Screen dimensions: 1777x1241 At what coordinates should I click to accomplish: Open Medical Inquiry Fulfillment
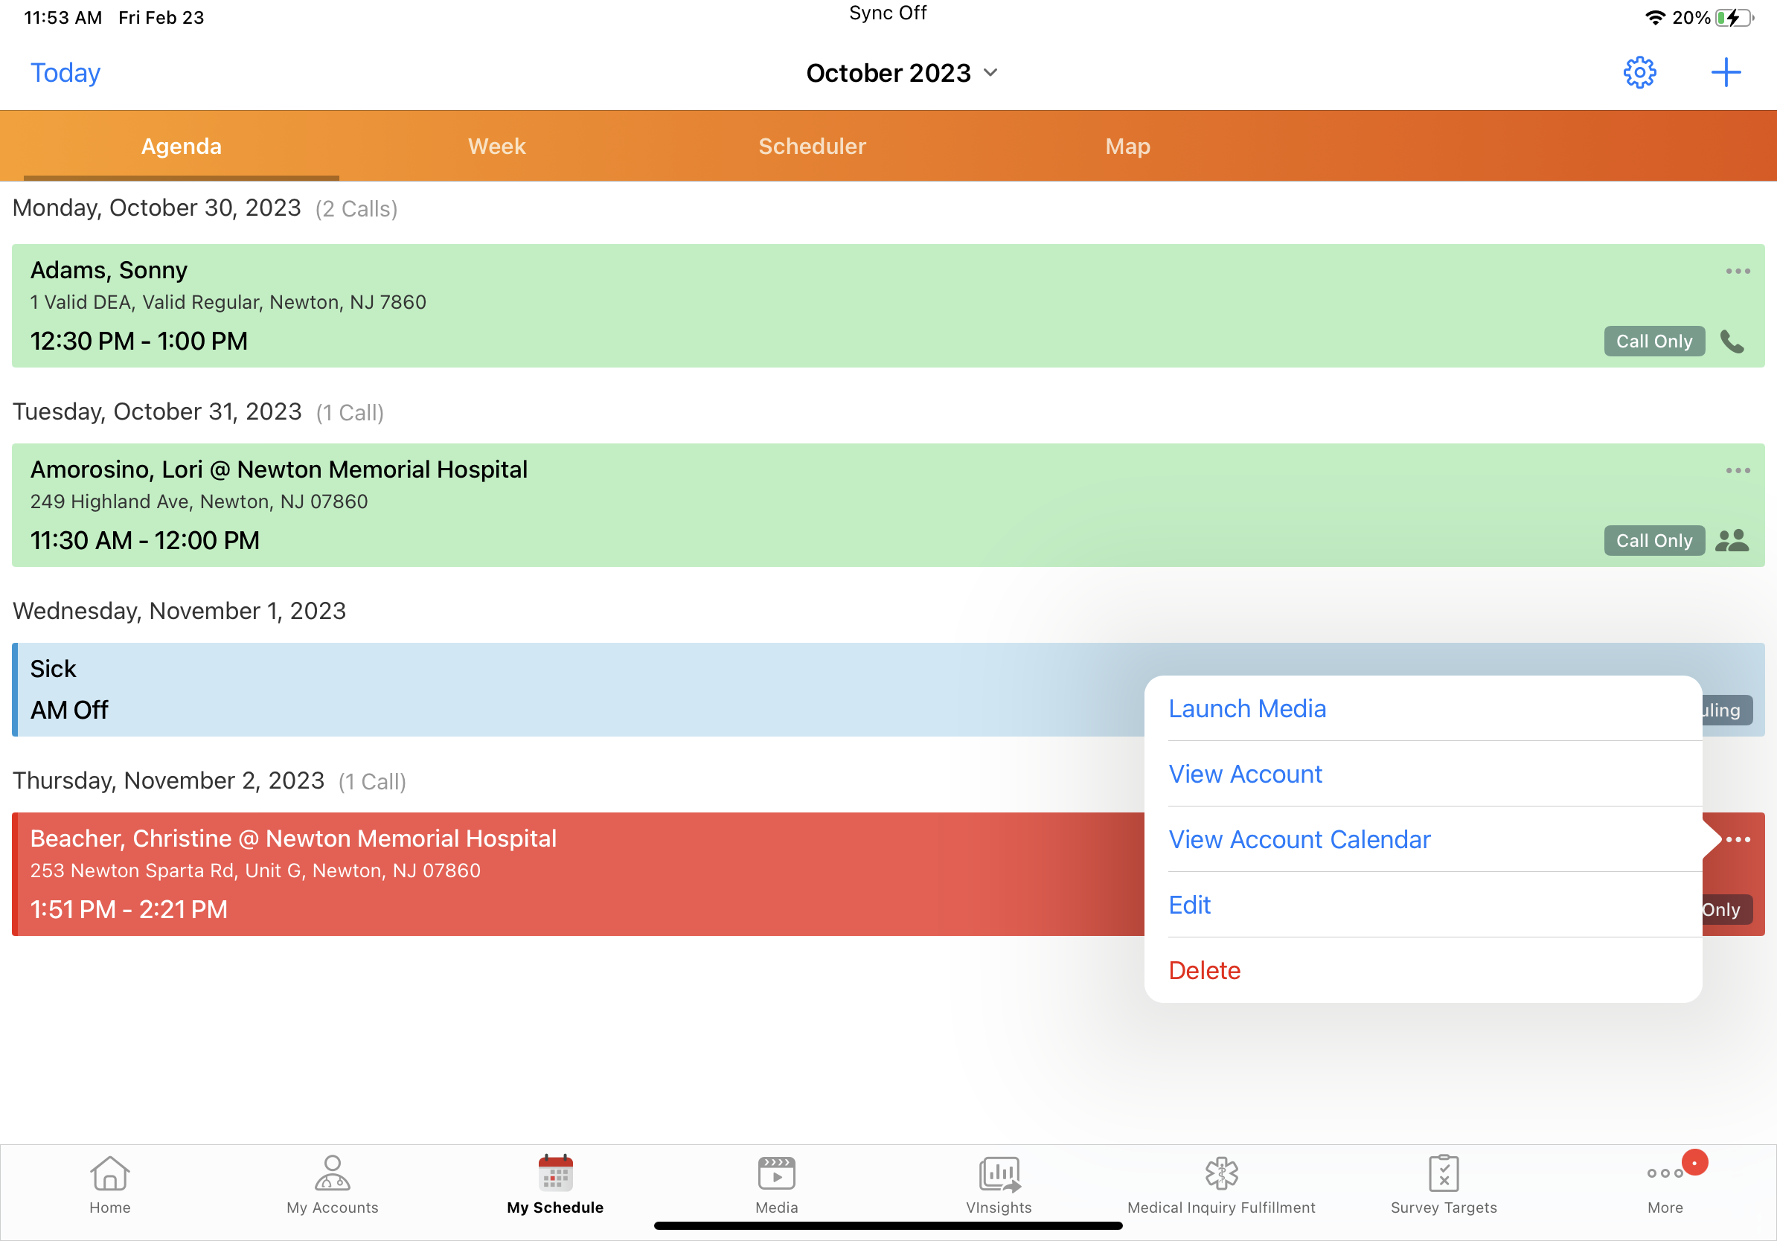point(1220,1184)
